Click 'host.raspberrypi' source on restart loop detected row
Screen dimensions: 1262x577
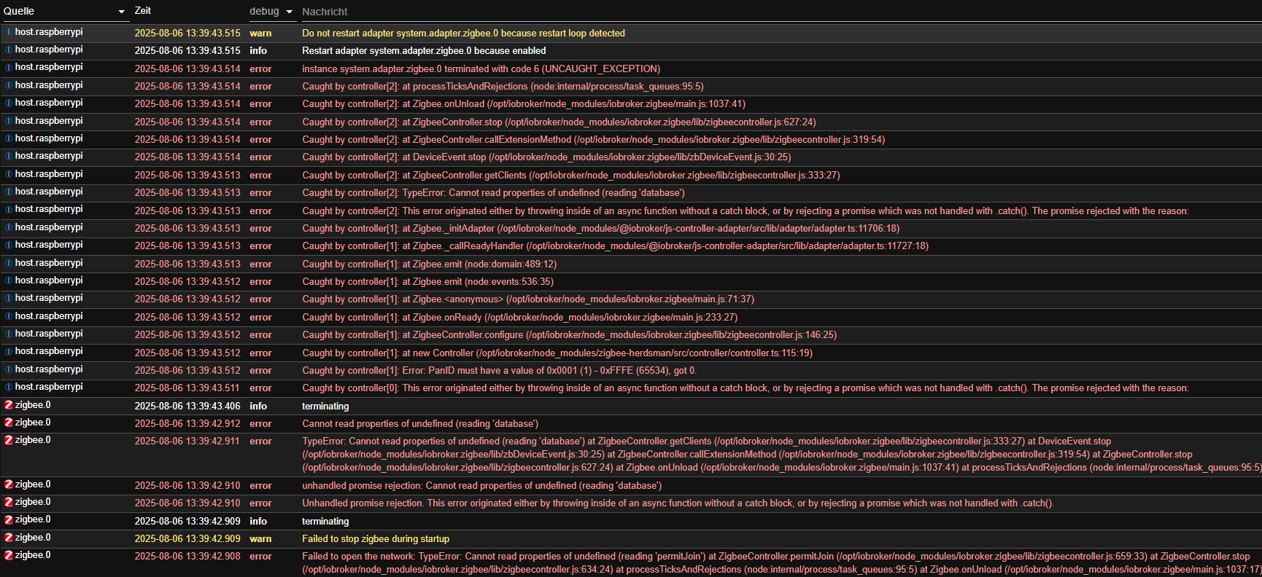49,31
